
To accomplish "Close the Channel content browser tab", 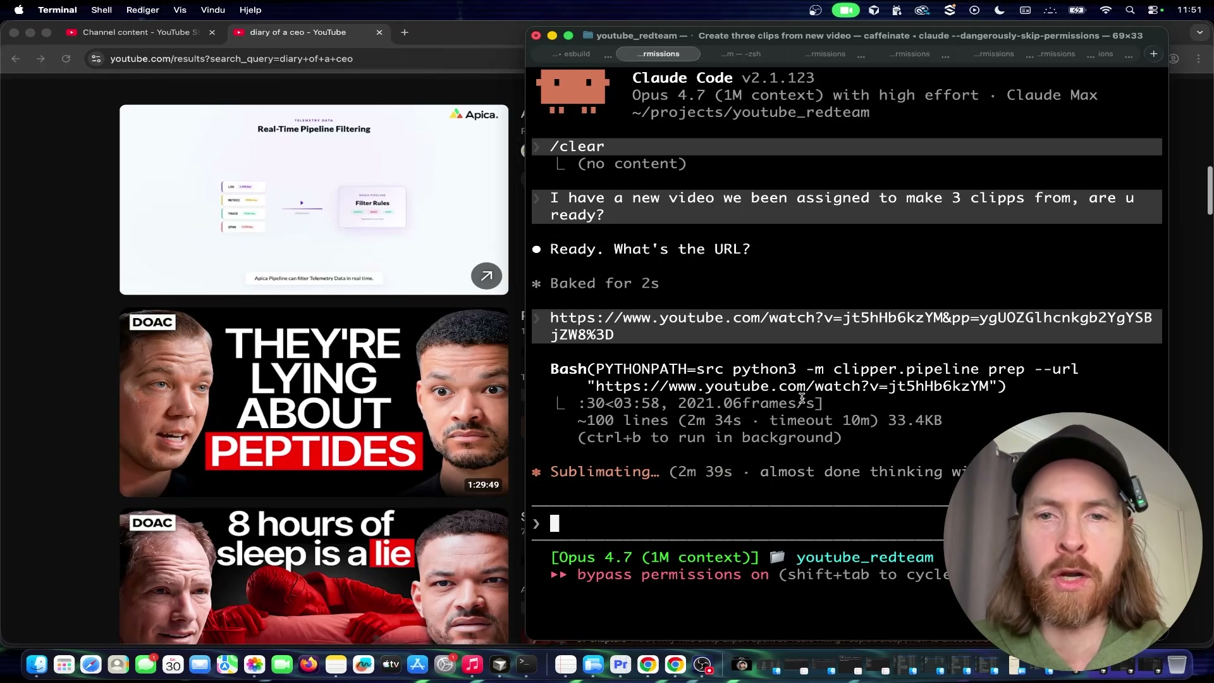I will tap(212, 32).
